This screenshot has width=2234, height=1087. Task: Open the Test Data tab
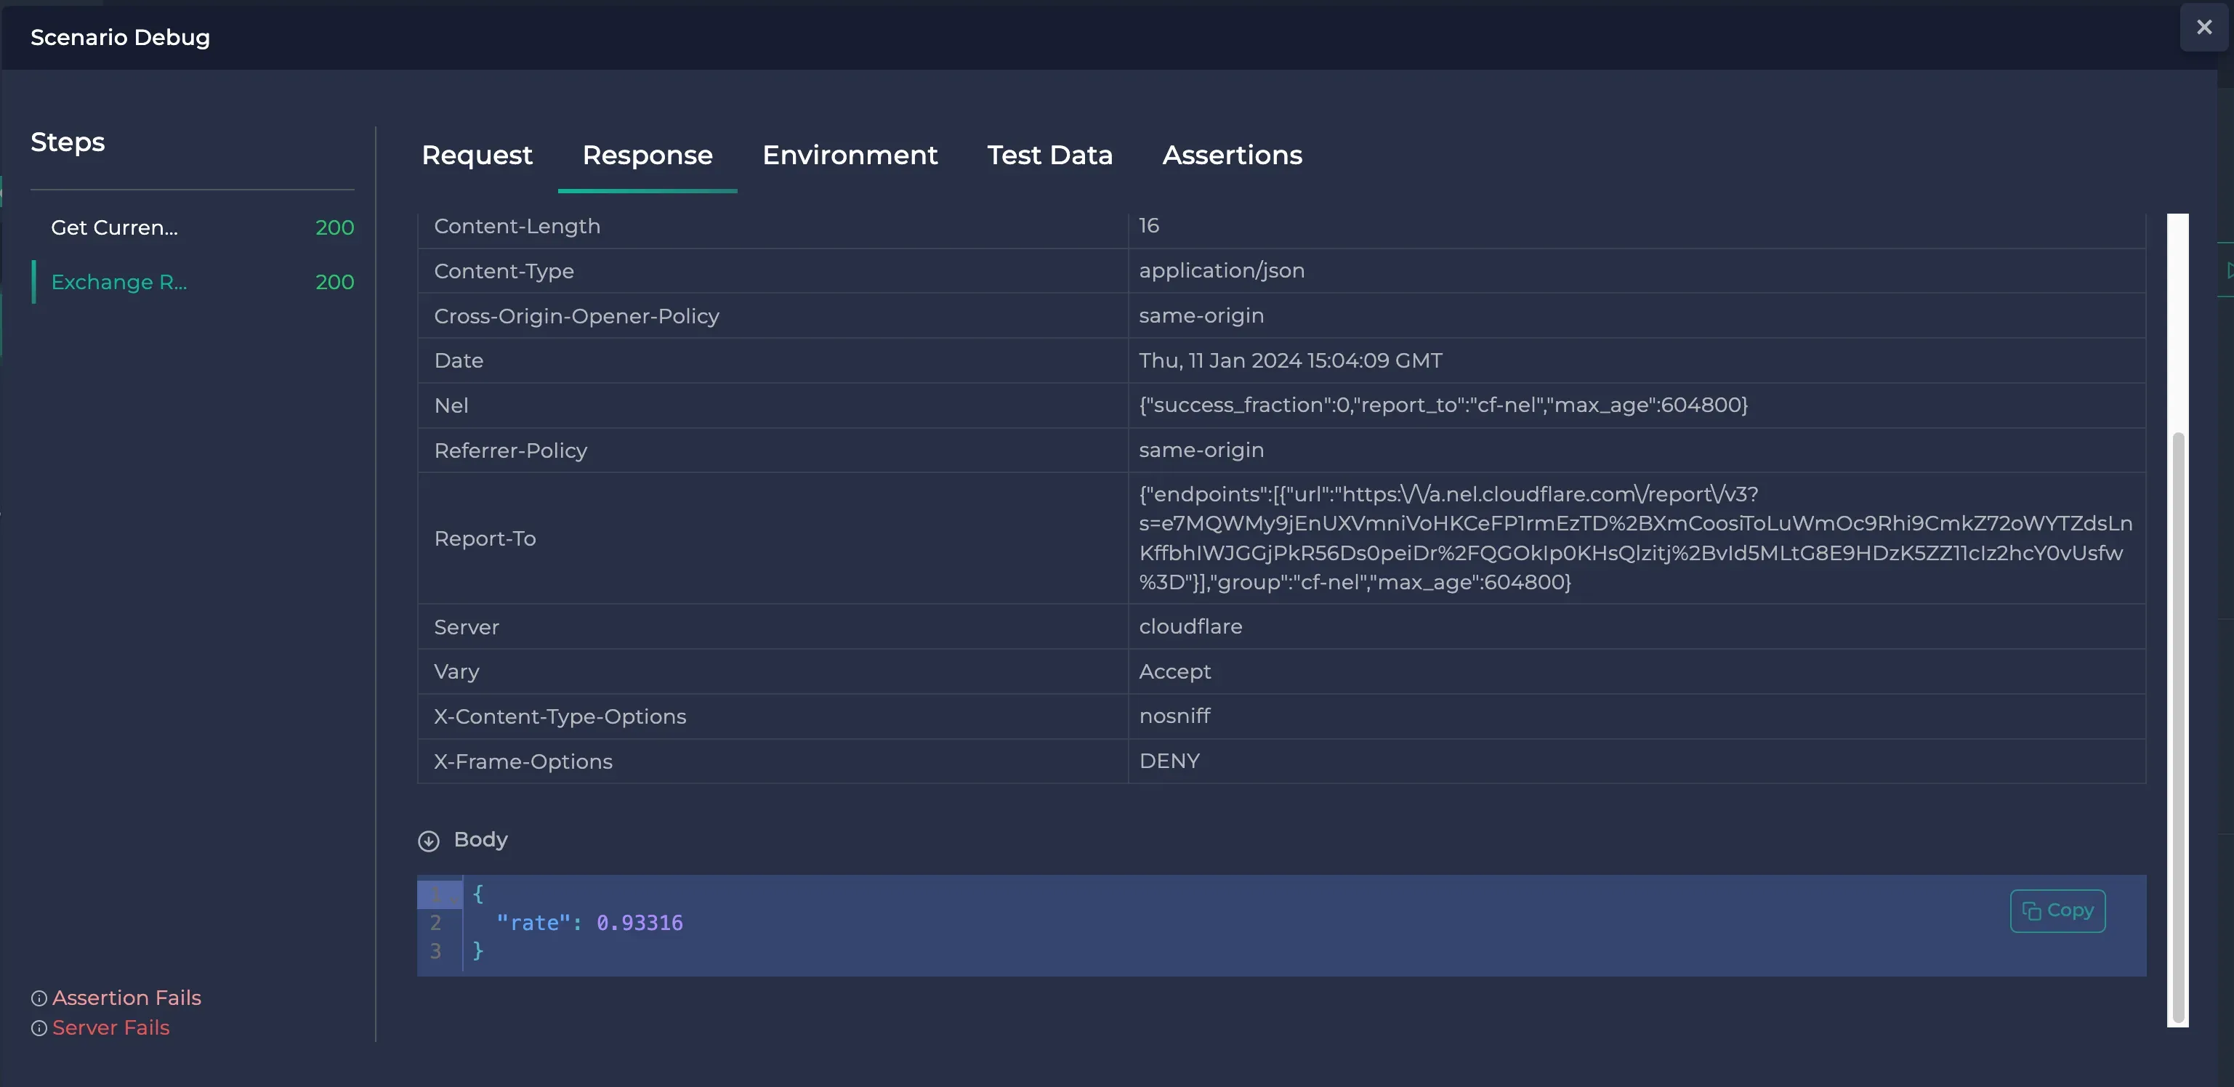coord(1049,155)
